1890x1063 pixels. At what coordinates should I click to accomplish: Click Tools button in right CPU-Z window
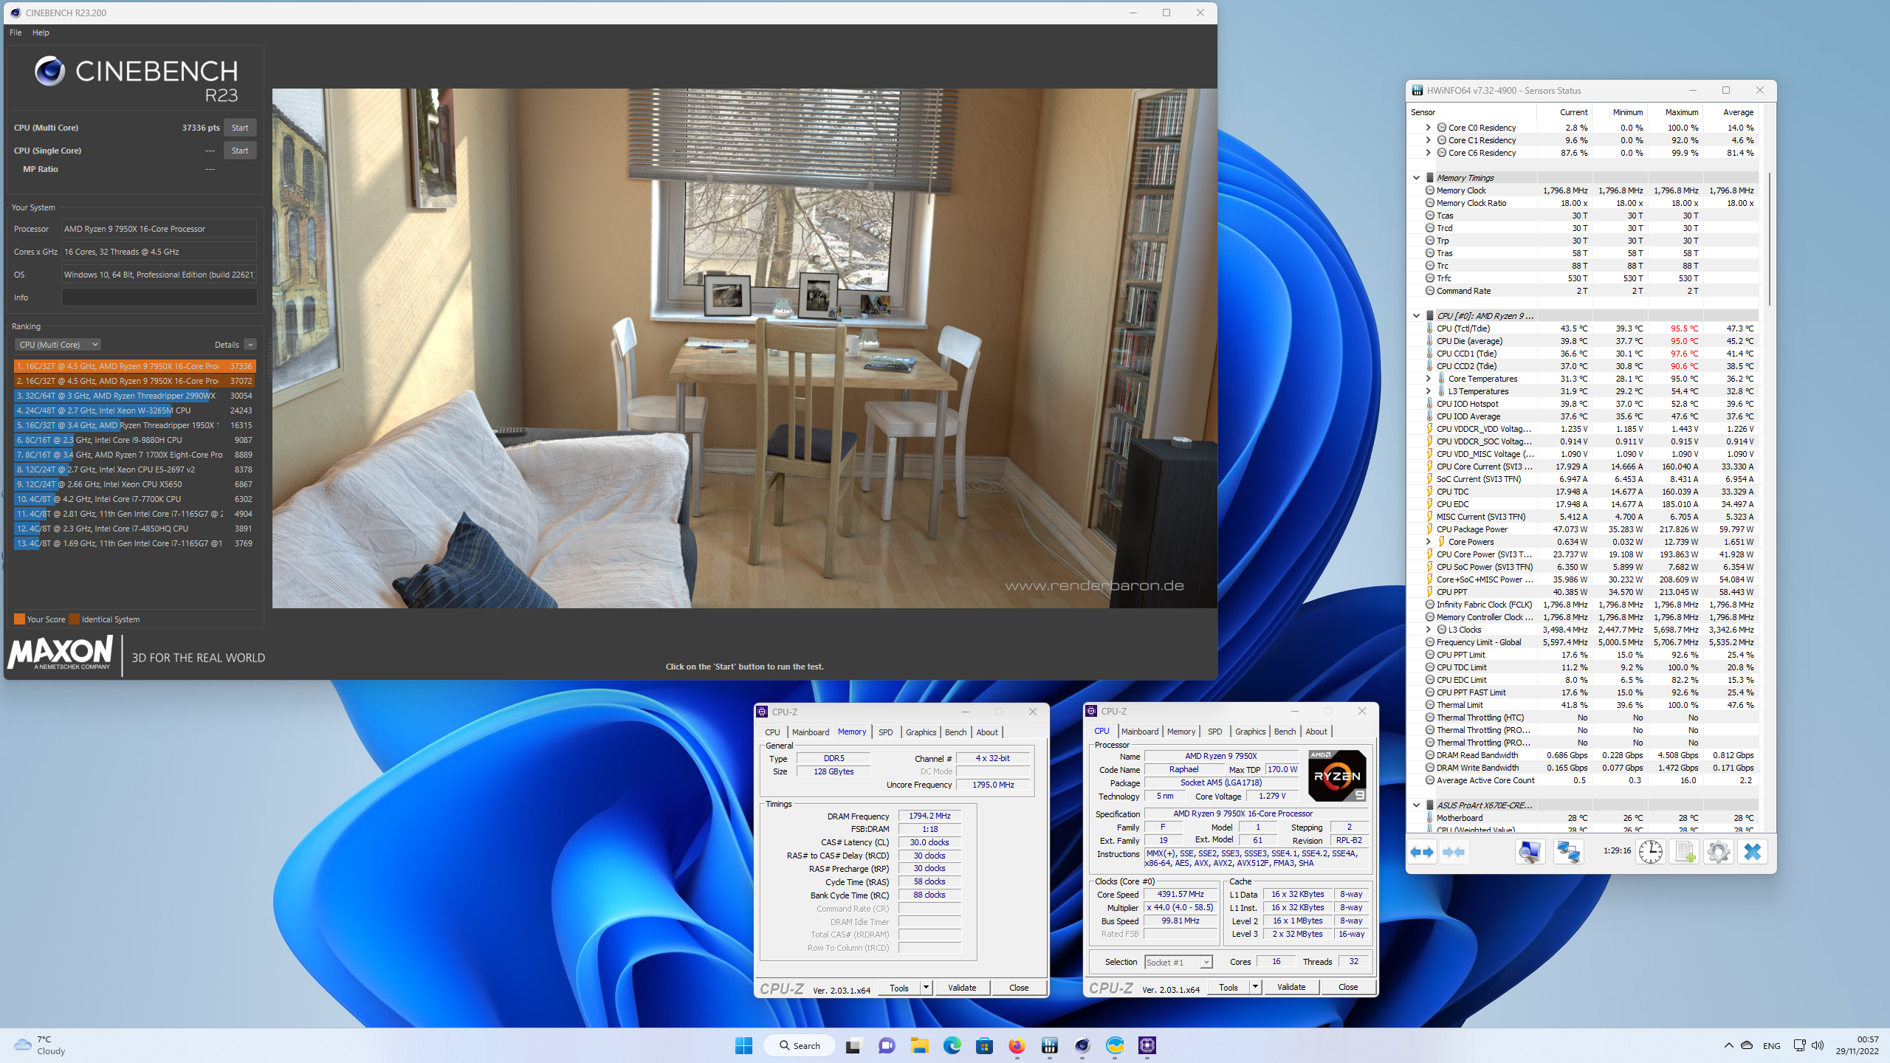1228,987
